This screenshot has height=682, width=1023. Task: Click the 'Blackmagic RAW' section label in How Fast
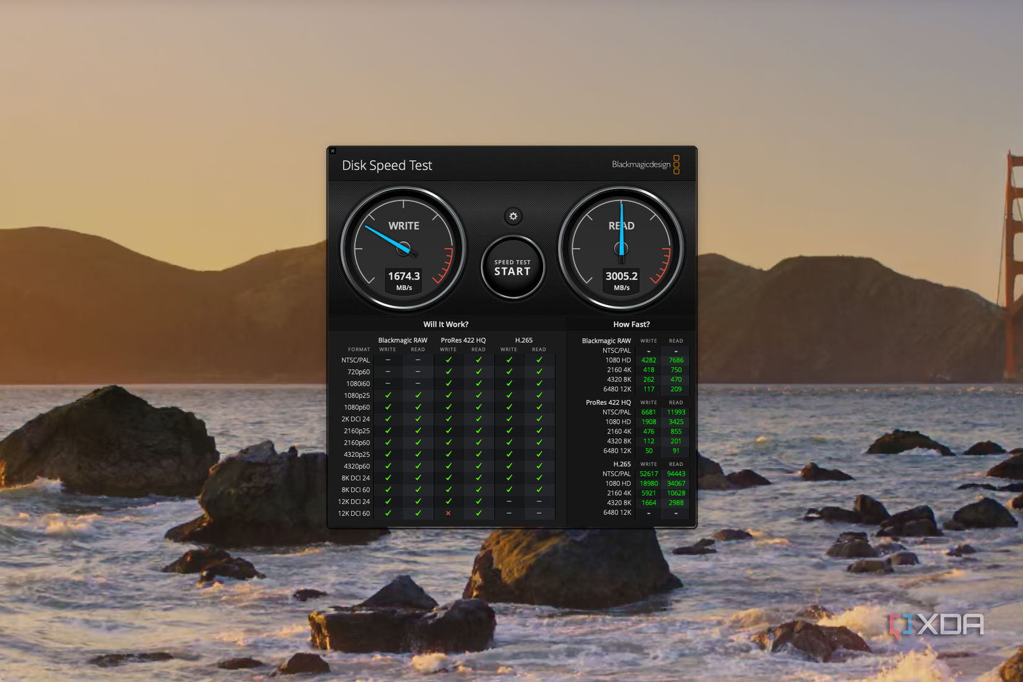606,341
